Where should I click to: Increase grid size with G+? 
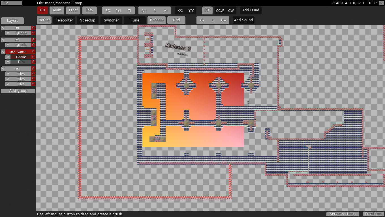click(x=224, y=20)
